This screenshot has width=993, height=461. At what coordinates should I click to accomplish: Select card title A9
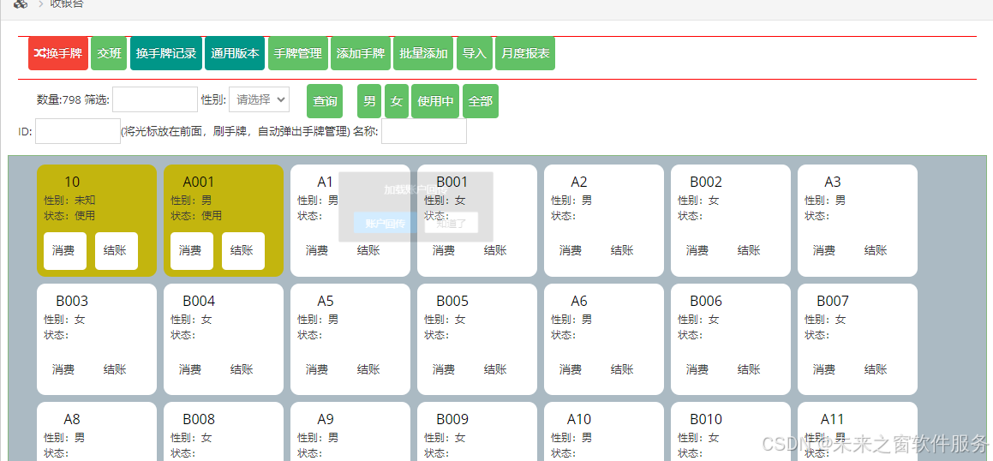pyautogui.click(x=326, y=419)
